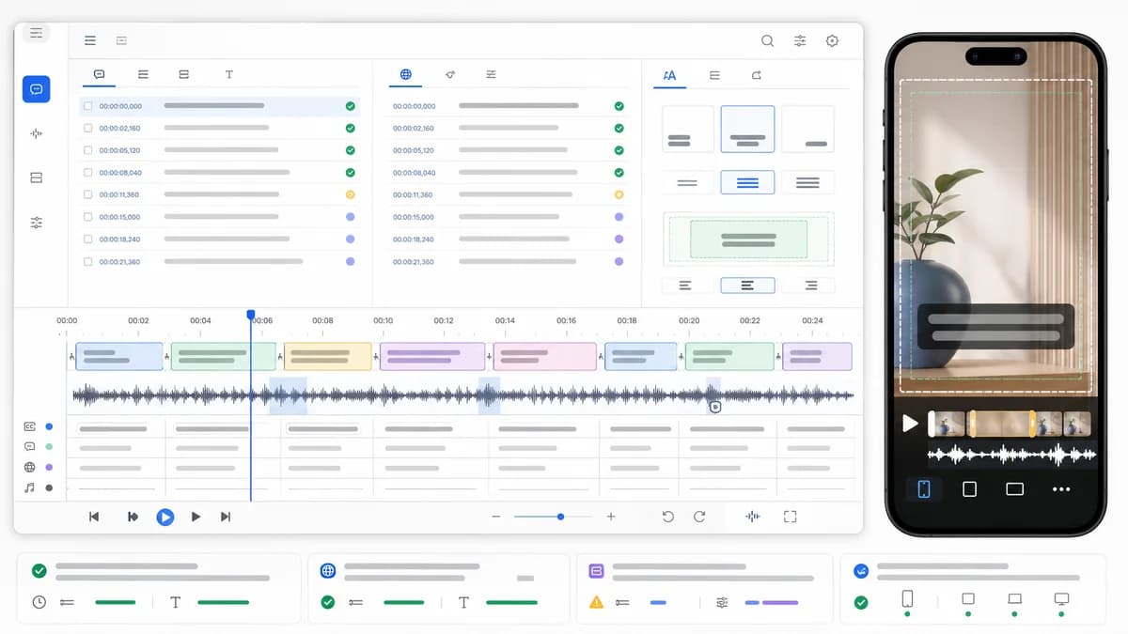Open the three-dot more menu on phone
The height and width of the screenshot is (634, 1128).
click(x=1061, y=489)
